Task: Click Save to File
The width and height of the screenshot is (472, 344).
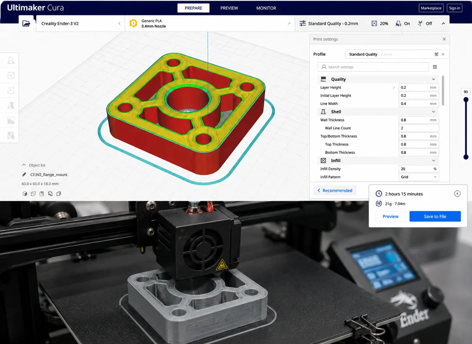Action: (x=435, y=216)
